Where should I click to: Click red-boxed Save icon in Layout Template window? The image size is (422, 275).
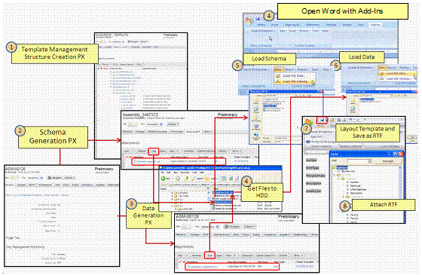323,120
